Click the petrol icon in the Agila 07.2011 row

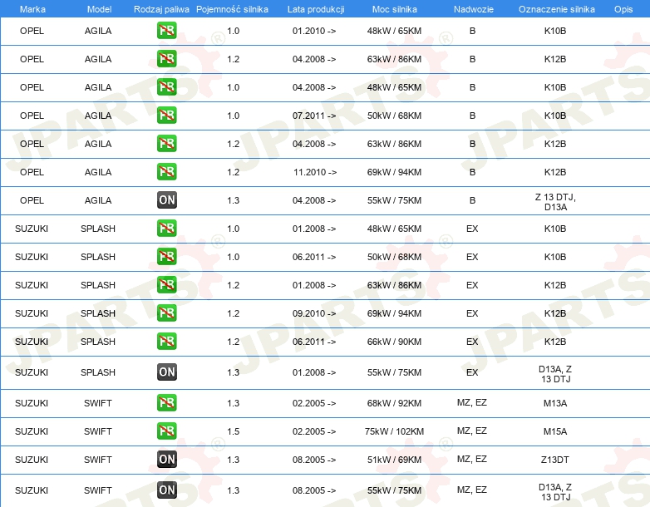click(x=166, y=116)
